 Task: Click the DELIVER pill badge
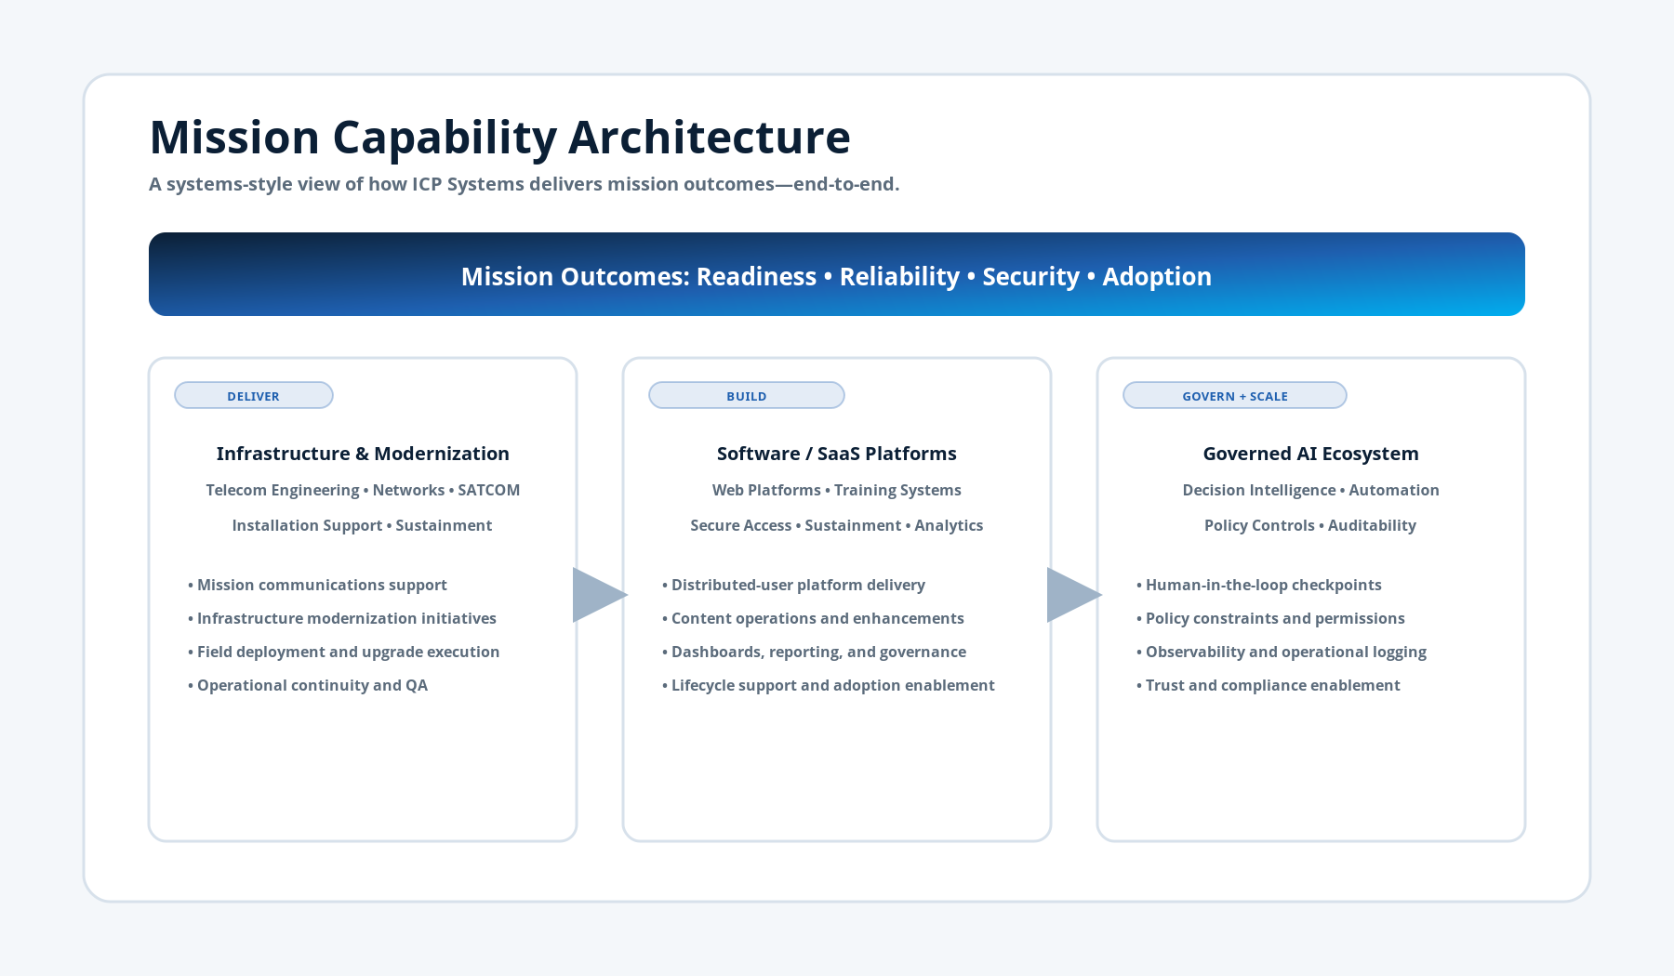pyautogui.click(x=253, y=395)
